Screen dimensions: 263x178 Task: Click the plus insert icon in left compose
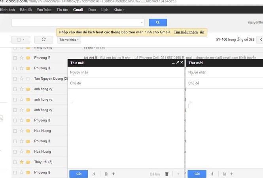pyautogui.click(x=114, y=174)
